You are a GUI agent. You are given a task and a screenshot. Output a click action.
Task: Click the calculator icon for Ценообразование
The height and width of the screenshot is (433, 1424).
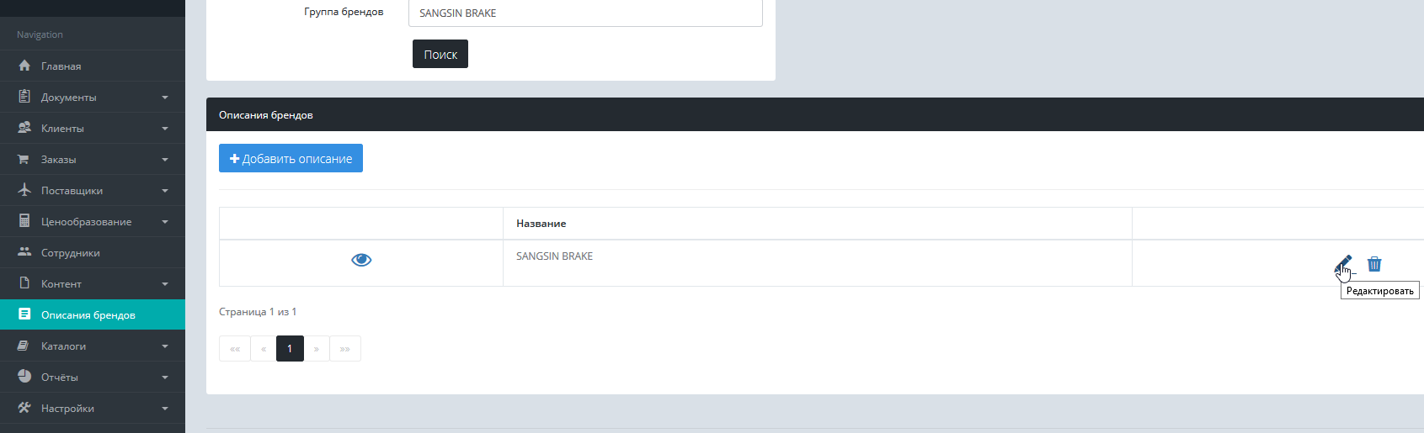24,221
